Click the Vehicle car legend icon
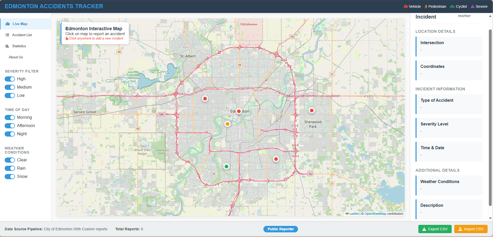Image resolution: width=493 pixels, height=237 pixels. coord(406,6)
